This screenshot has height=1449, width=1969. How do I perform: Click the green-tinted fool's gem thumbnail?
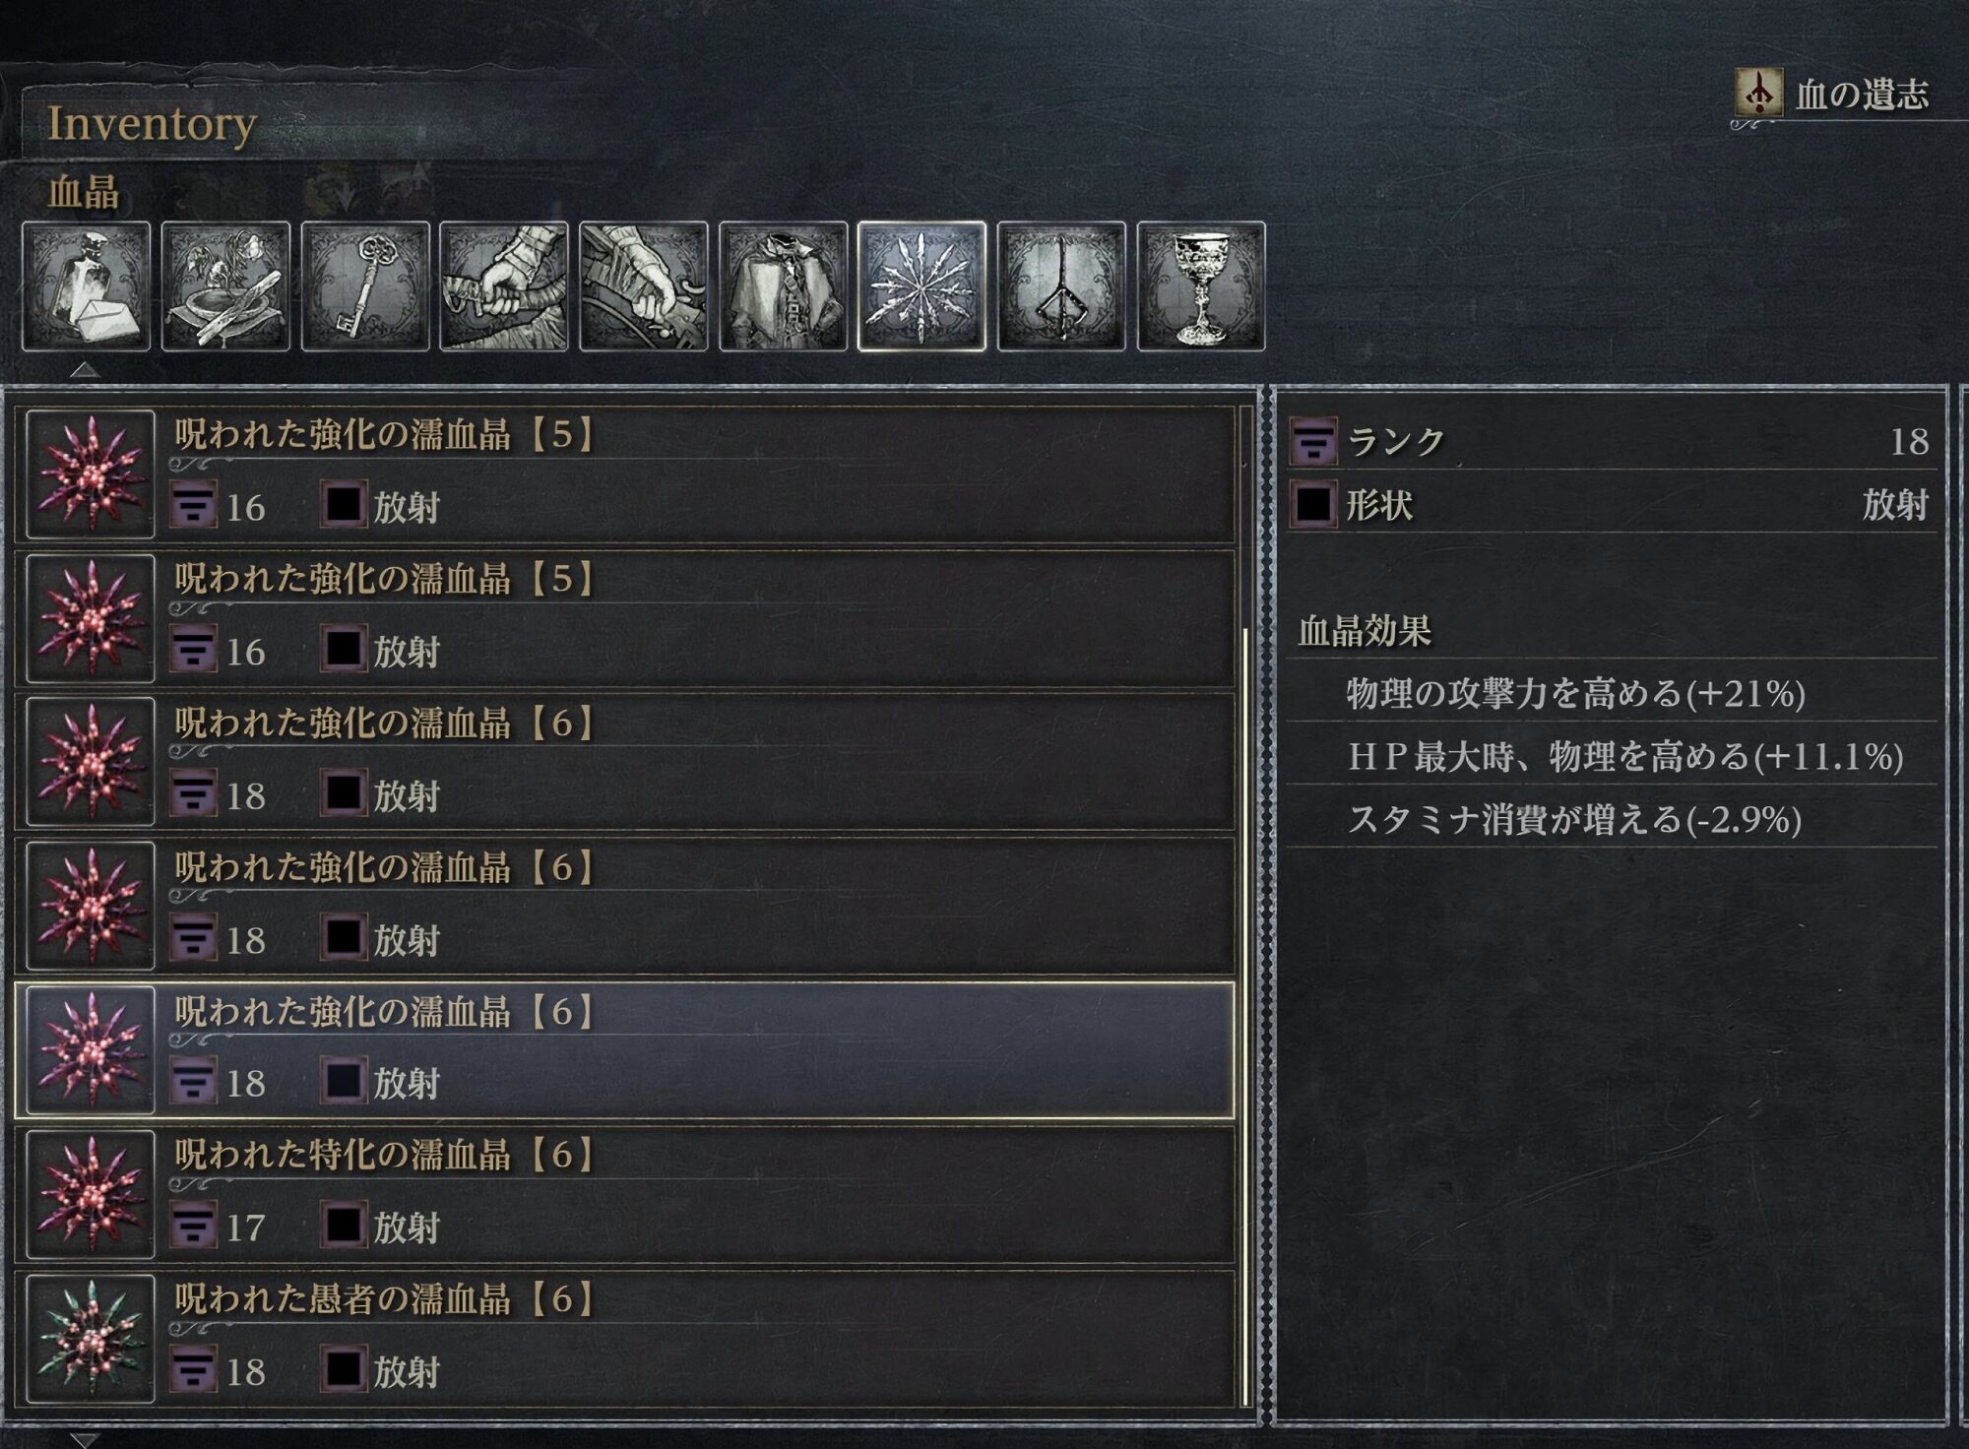[x=91, y=1339]
